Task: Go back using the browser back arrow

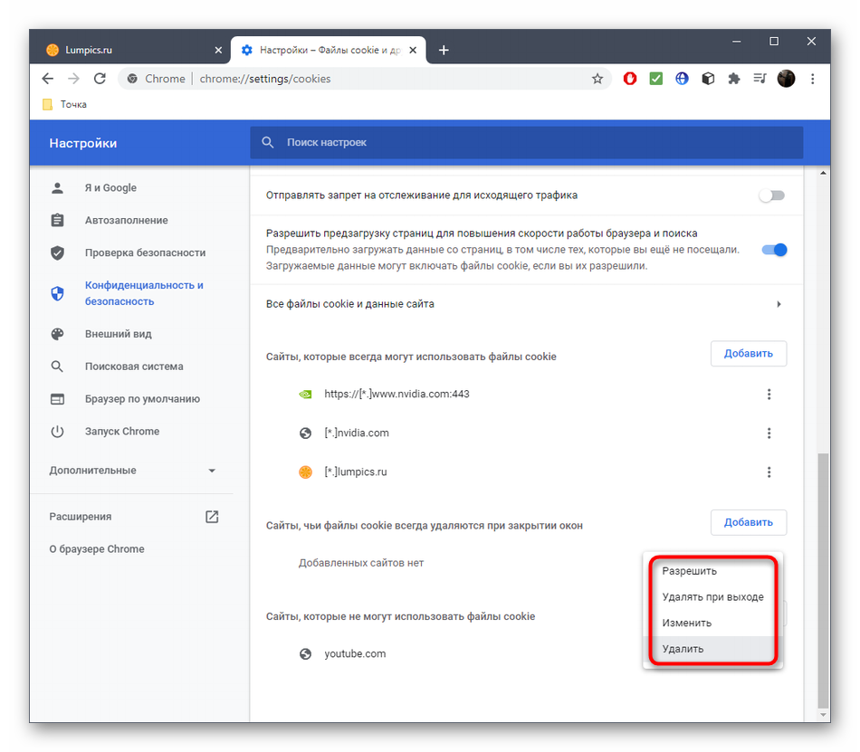Action: click(48, 79)
